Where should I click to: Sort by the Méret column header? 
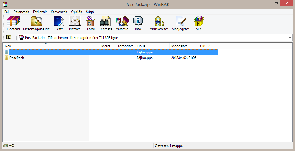coord(100,46)
